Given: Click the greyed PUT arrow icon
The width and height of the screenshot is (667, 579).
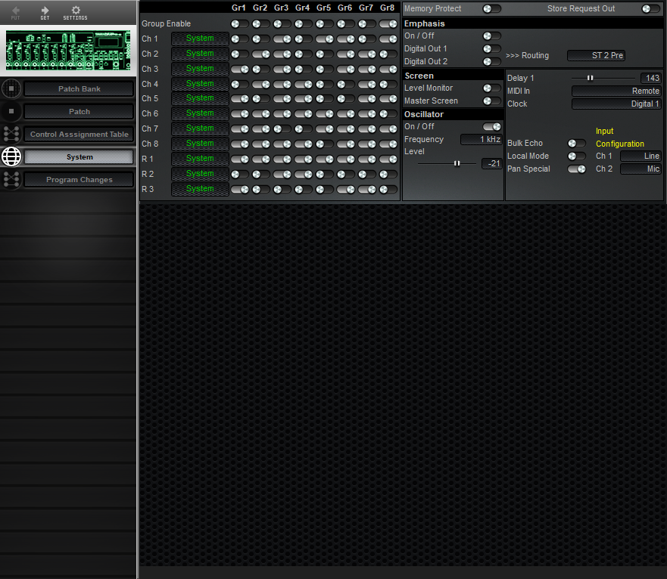Looking at the screenshot, I should point(17,11).
